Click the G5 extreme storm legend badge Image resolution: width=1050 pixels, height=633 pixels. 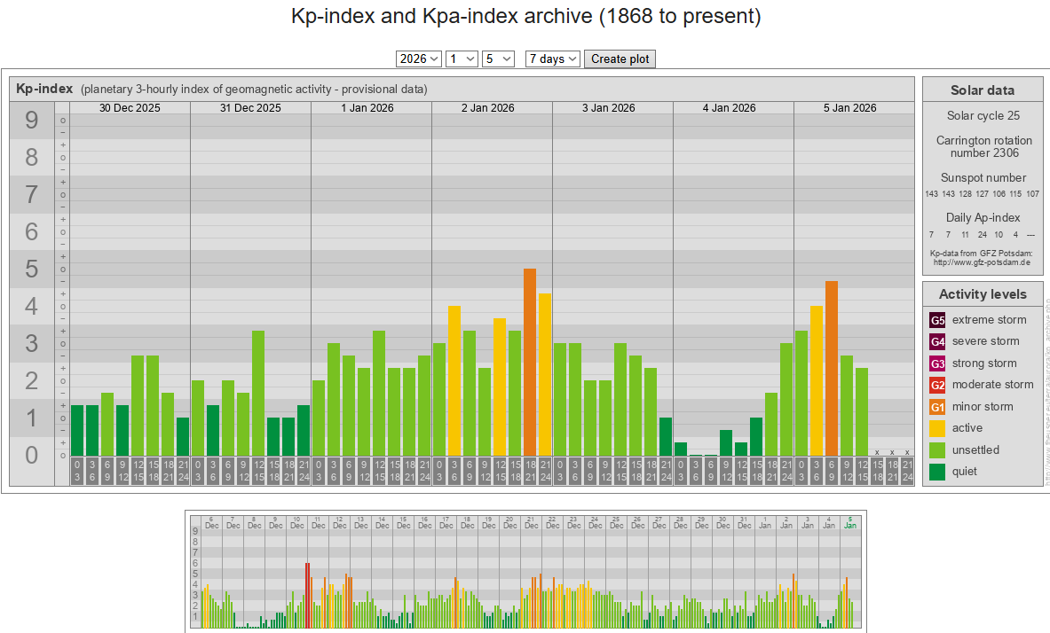tap(937, 320)
